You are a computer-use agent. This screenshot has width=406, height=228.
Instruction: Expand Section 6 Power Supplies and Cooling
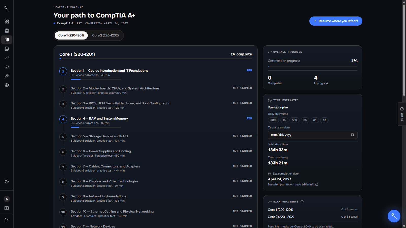[156, 153]
